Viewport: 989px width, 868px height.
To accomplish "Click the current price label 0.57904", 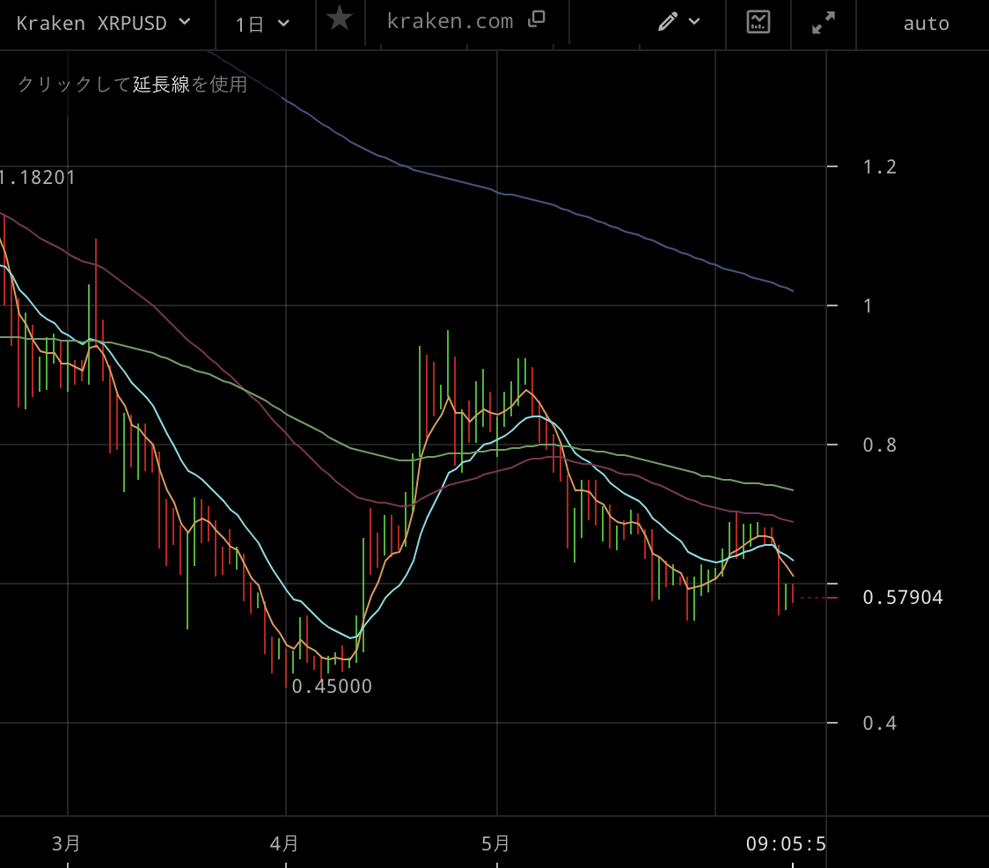I will 903,597.
